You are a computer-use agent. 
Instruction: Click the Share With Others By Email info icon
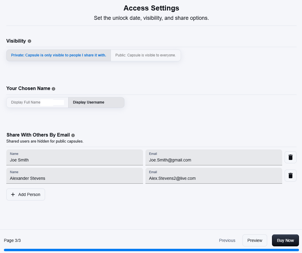point(73,135)
